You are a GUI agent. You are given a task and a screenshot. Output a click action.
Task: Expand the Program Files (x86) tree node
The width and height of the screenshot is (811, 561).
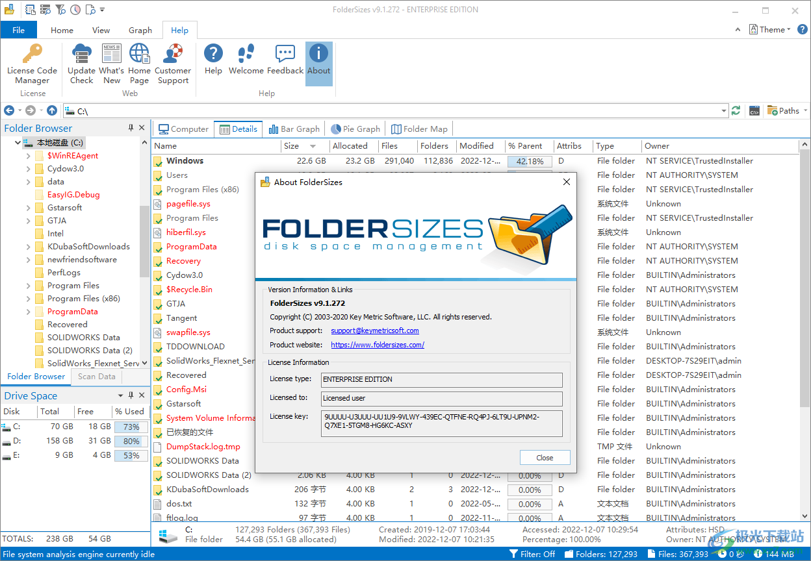click(x=29, y=299)
